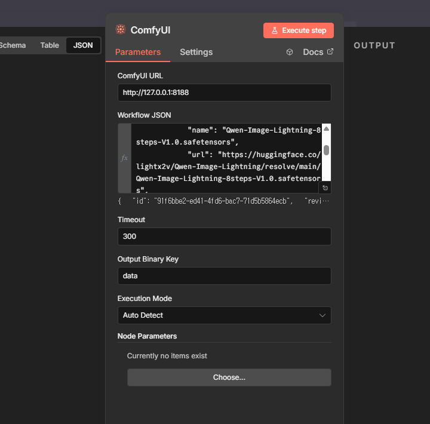Click into the ComfyUI URL field
Viewport: 430px width, 424px height.
224,93
